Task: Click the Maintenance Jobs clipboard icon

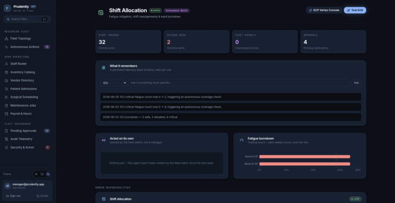Action: pyautogui.click(x=6, y=105)
